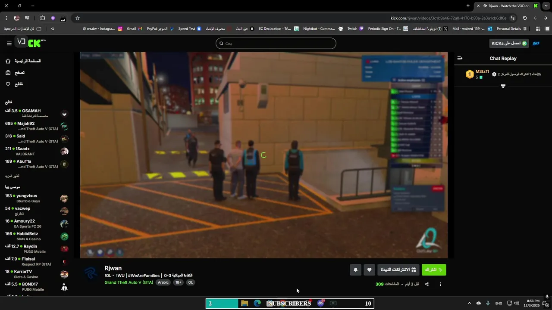The width and height of the screenshot is (552, 310).
Task: Click the kick.com address bar URL
Action: click(x=448, y=18)
